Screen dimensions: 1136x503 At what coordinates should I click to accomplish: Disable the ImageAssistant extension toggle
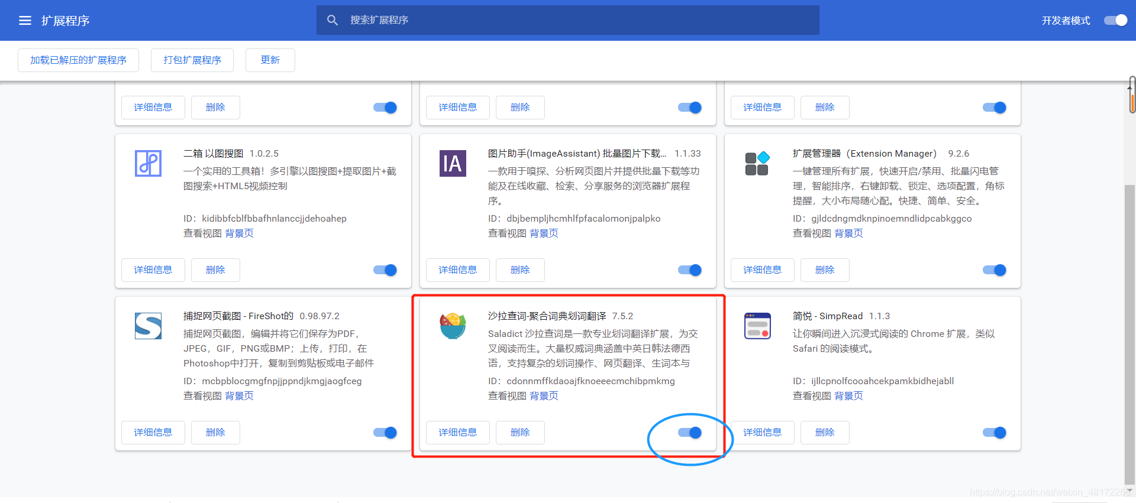[690, 270]
